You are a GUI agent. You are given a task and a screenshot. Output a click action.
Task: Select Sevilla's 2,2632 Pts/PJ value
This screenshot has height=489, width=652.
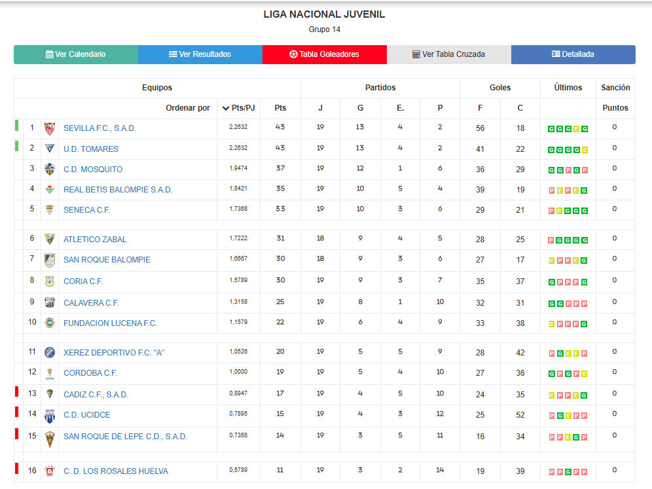tap(238, 127)
